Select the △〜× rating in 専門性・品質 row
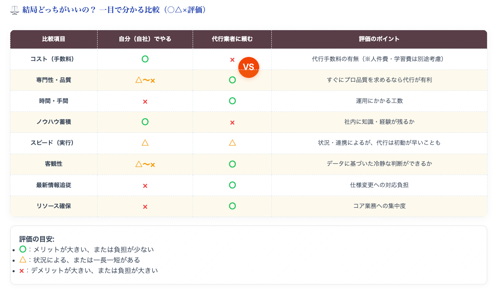The width and height of the screenshot is (495, 294). 145,80
